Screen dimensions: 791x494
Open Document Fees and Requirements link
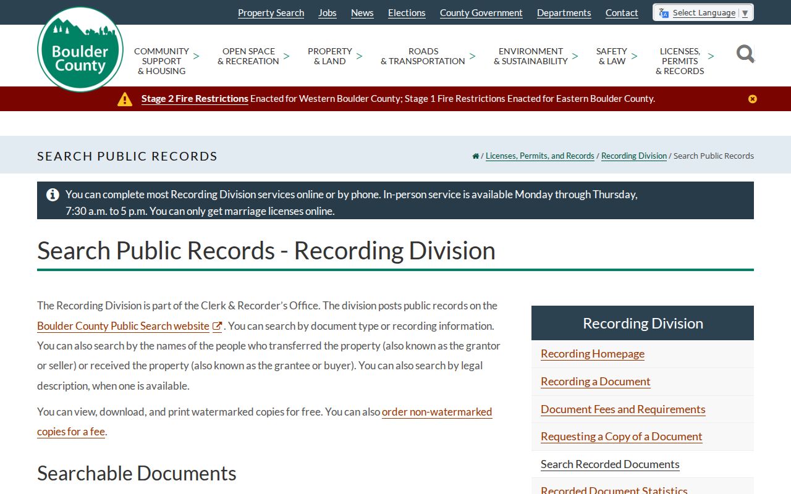pyautogui.click(x=623, y=409)
